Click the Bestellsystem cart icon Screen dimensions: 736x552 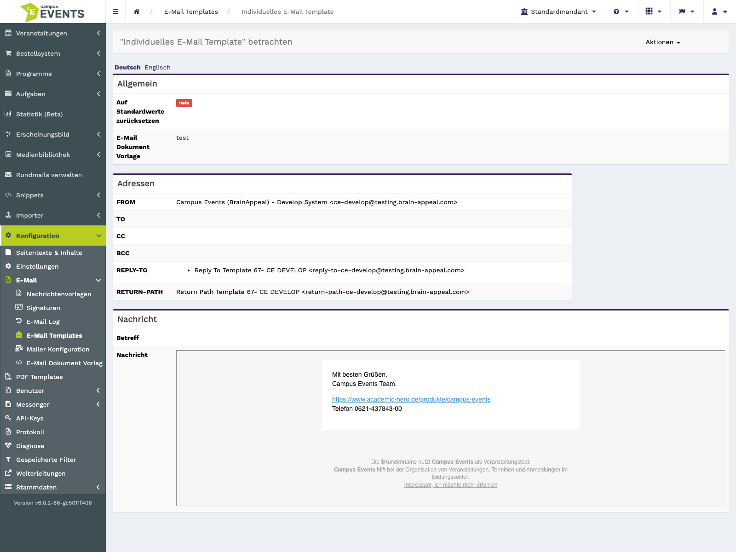(8, 53)
